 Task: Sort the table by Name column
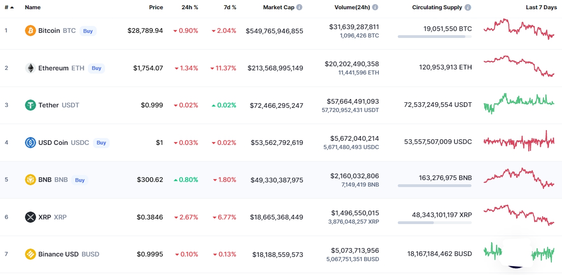tap(33, 7)
